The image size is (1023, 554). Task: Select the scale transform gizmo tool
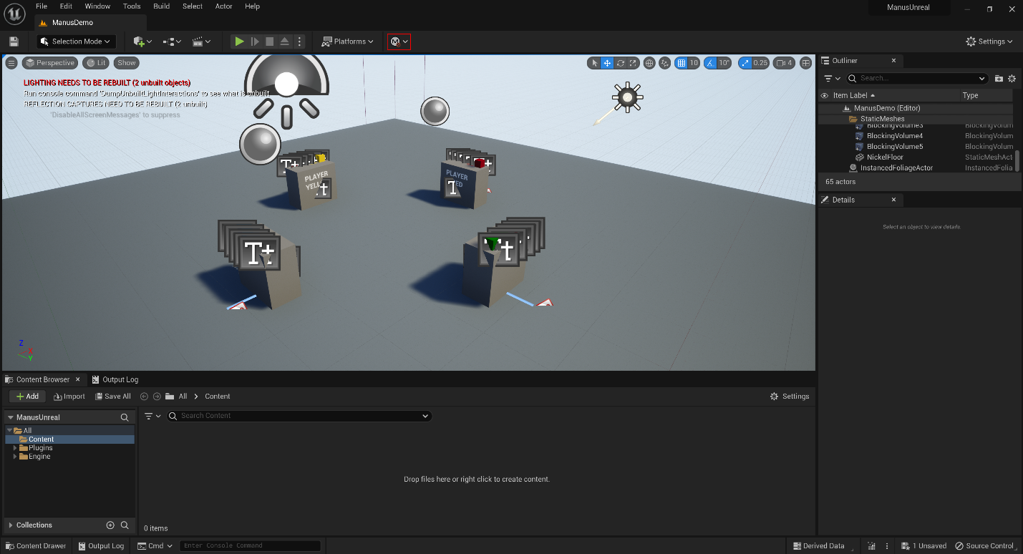pyautogui.click(x=634, y=63)
